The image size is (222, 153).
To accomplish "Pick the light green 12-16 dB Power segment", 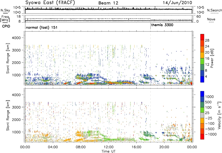I will click(x=202, y=61).
